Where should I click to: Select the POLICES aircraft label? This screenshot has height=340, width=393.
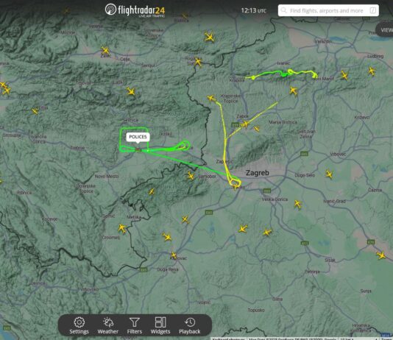[138, 137]
